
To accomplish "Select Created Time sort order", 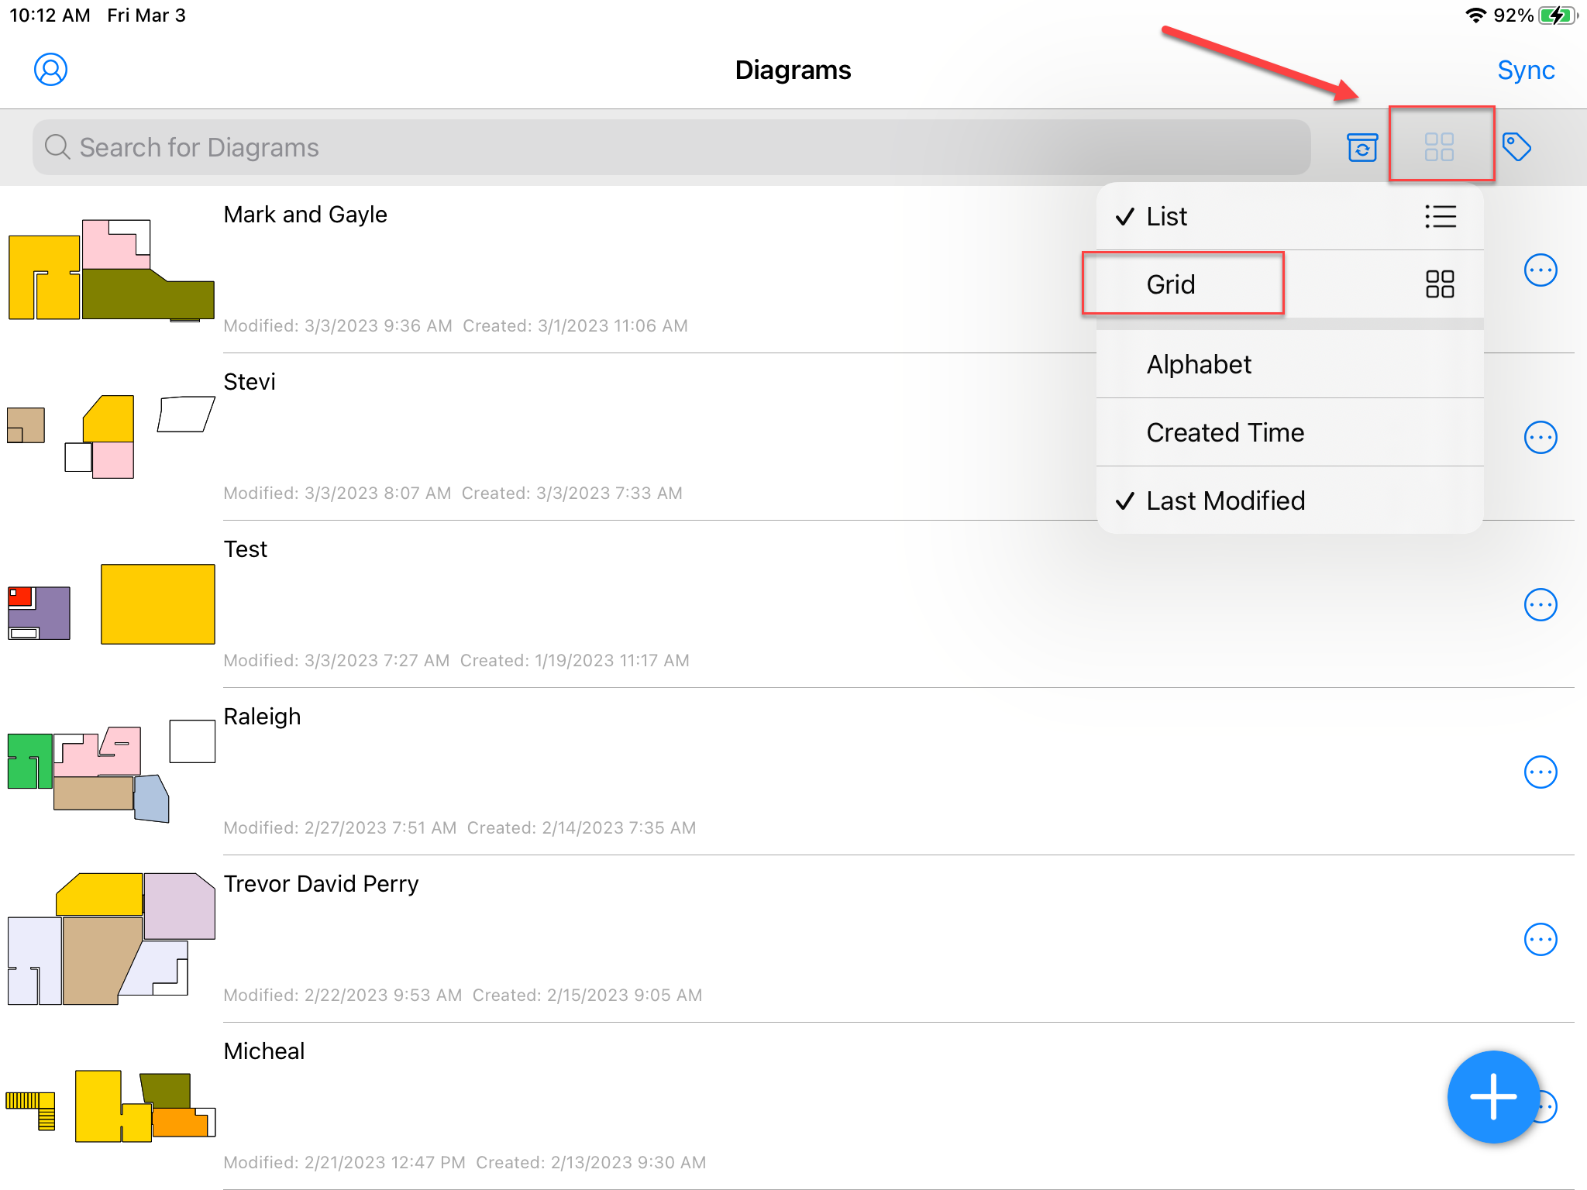I will click(1224, 432).
